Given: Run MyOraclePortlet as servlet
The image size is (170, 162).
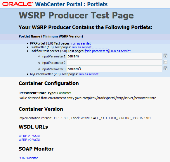Looking at the screenshot, I should [89, 74].
